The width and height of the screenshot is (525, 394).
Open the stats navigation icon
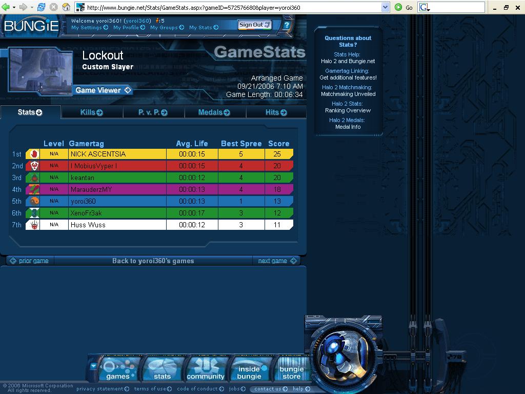[163, 369]
